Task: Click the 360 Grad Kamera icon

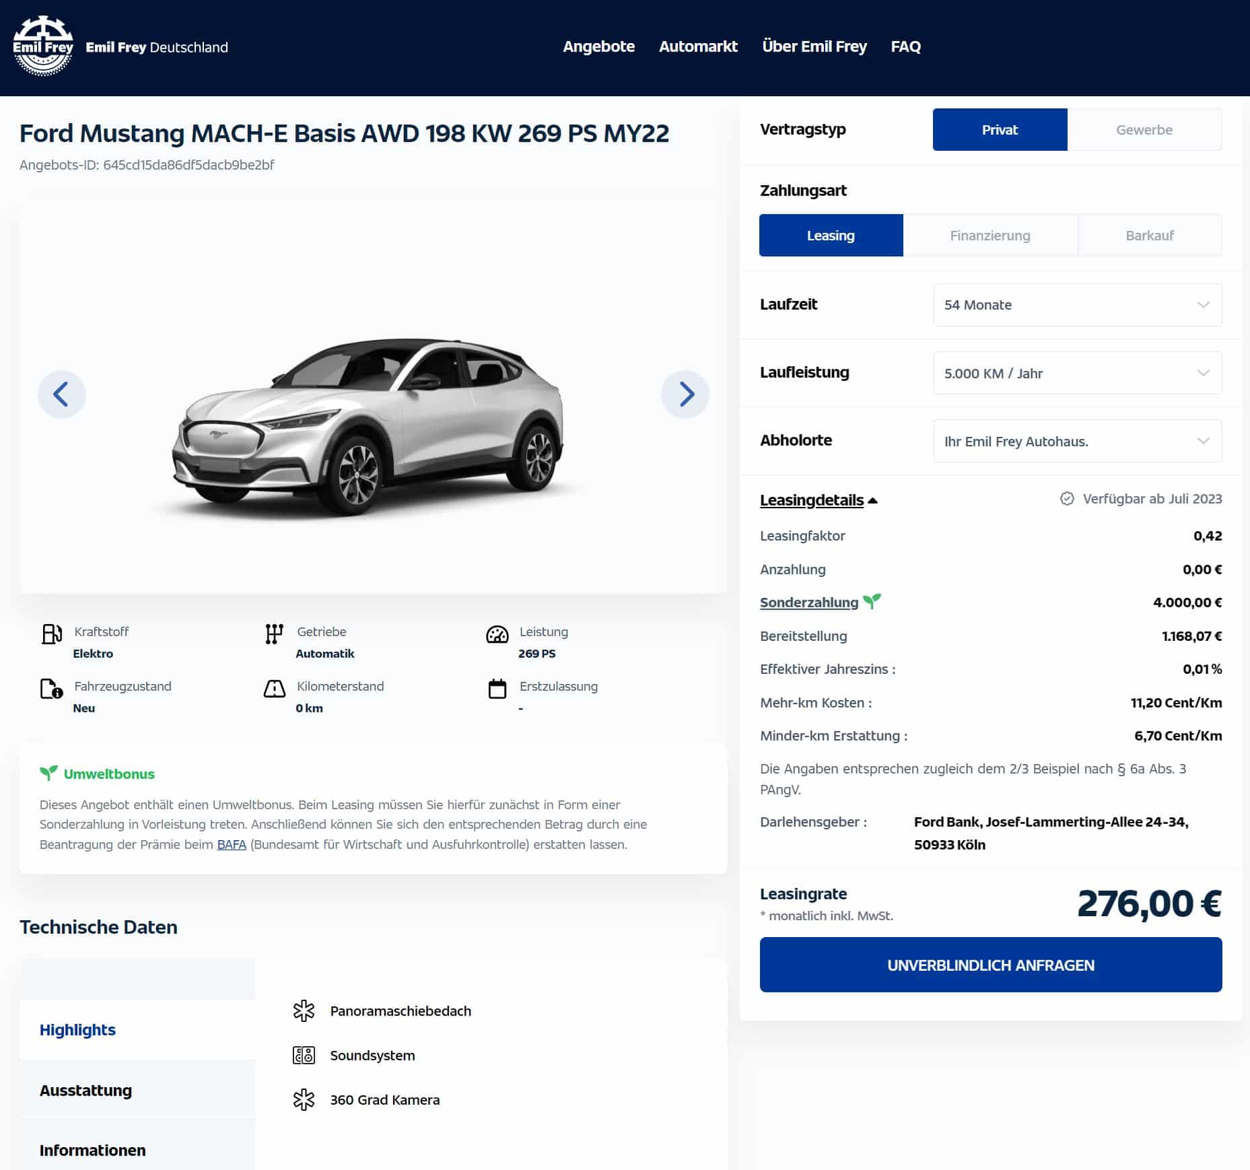Action: click(304, 1100)
